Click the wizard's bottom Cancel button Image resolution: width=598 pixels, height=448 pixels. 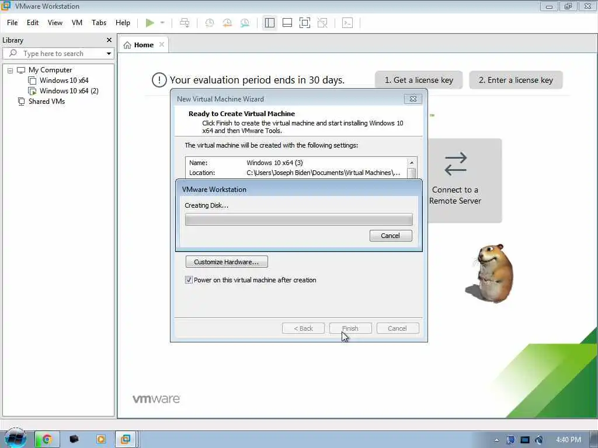click(397, 328)
